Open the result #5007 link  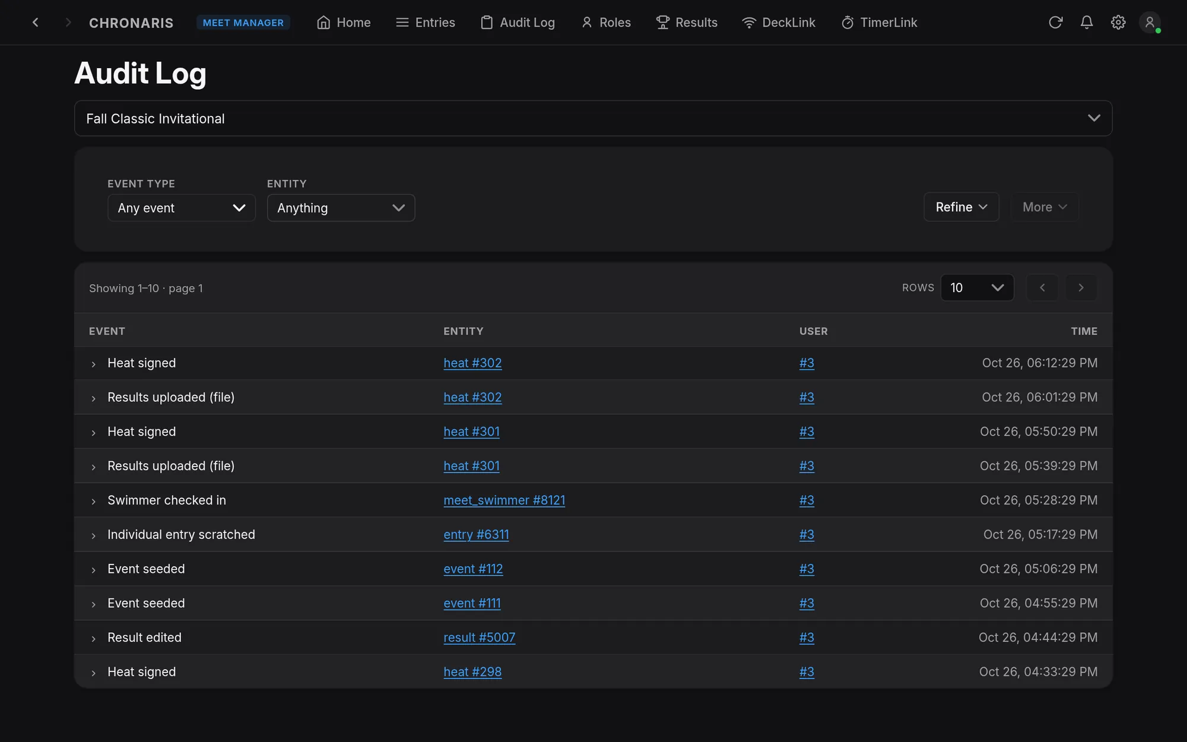[479, 638]
